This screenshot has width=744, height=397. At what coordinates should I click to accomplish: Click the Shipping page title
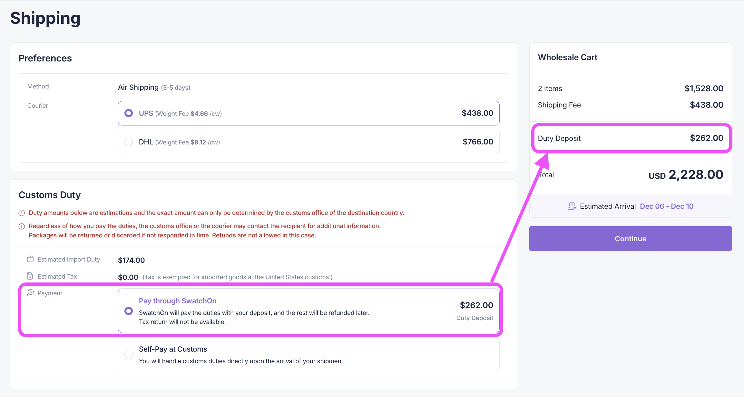(x=45, y=18)
